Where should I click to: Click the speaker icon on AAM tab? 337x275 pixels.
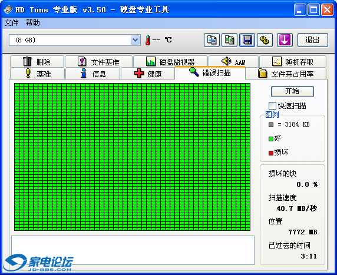point(226,61)
